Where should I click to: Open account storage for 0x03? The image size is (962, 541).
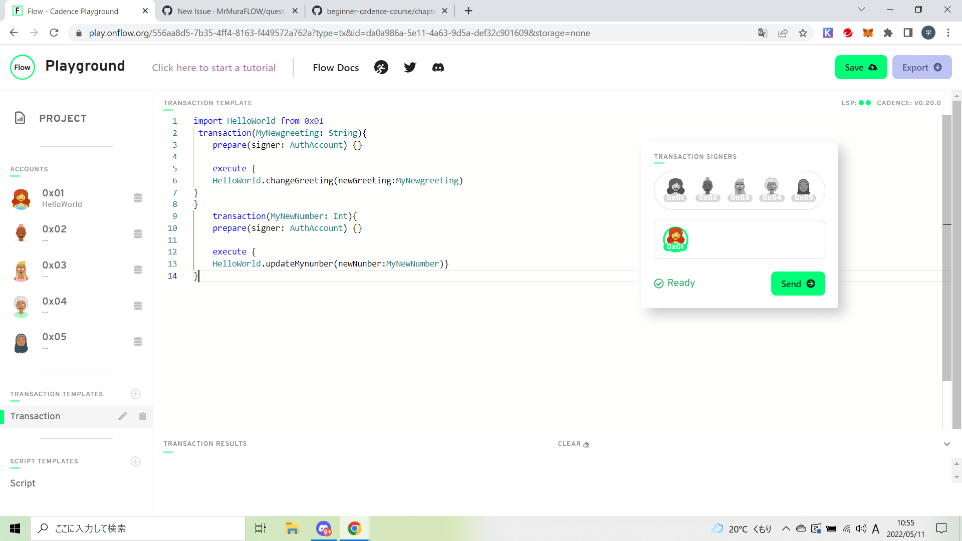pyautogui.click(x=137, y=269)
